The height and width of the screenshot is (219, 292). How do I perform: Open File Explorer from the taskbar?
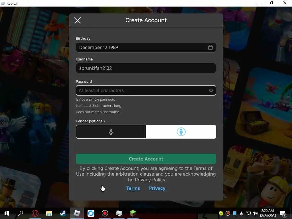point(49,213)
